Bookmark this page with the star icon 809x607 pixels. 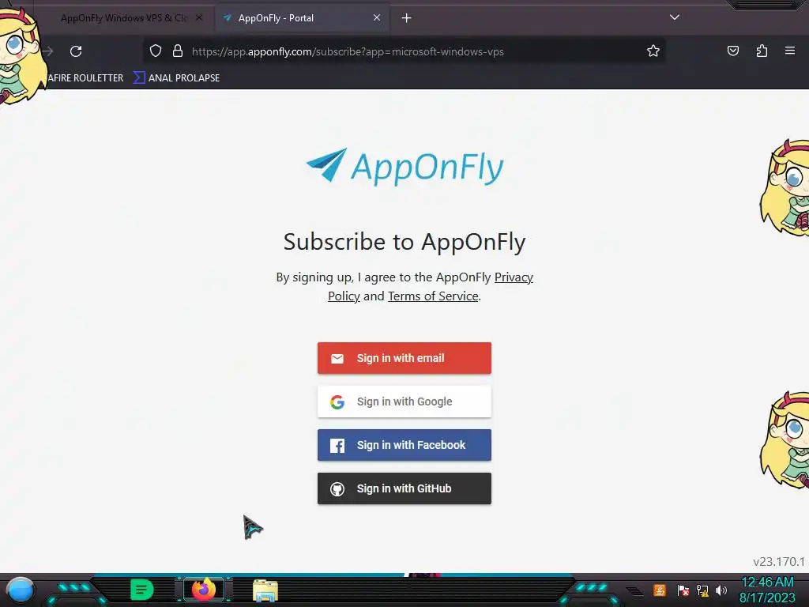coord(653,51)
